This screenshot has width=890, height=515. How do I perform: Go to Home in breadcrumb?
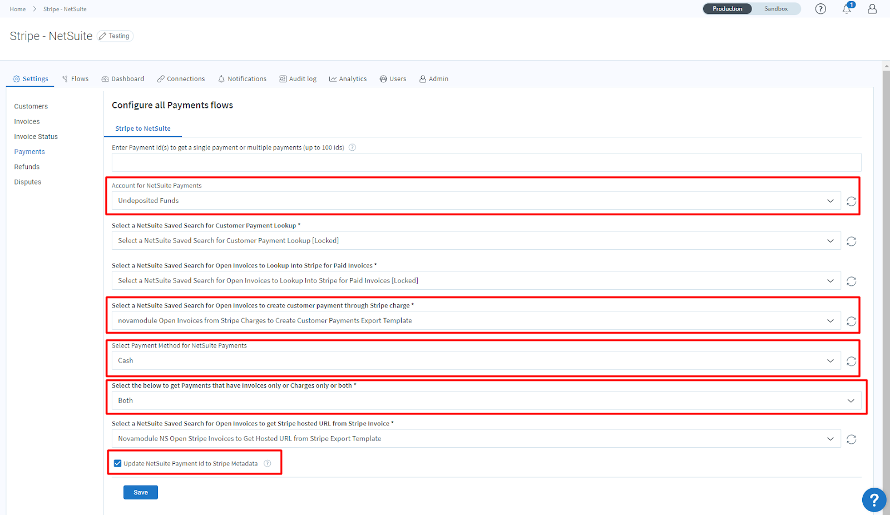point(18,9)
